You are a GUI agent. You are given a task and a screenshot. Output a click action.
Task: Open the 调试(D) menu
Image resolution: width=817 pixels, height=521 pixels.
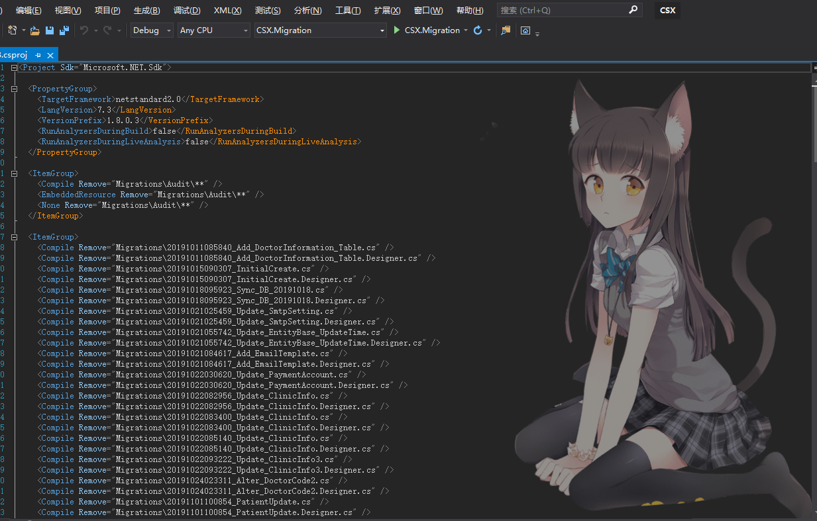(187, 11)
